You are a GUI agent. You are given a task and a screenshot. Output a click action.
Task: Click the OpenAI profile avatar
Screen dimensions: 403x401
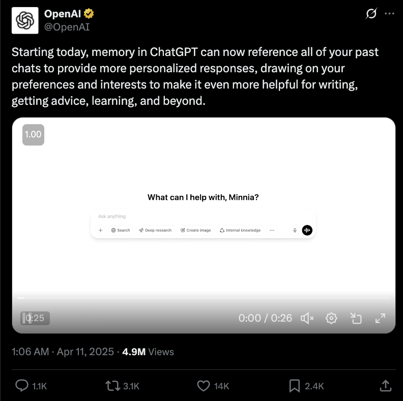(25, 20)
